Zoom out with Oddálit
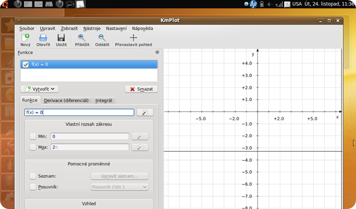The width and height of the screenshot is (356, 209). tap(102, 40)
